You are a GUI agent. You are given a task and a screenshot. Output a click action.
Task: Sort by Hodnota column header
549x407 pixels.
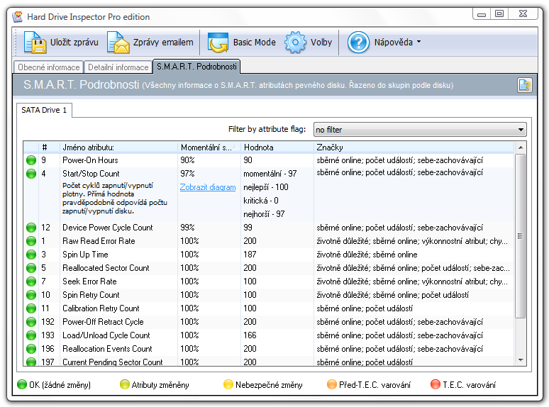277,147
